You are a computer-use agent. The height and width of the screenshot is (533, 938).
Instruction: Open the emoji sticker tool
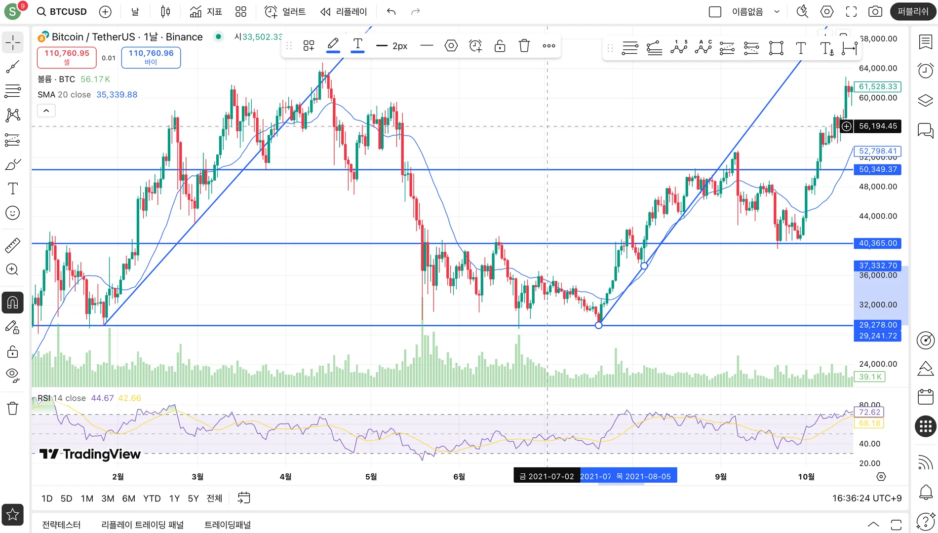coord(13,213)
